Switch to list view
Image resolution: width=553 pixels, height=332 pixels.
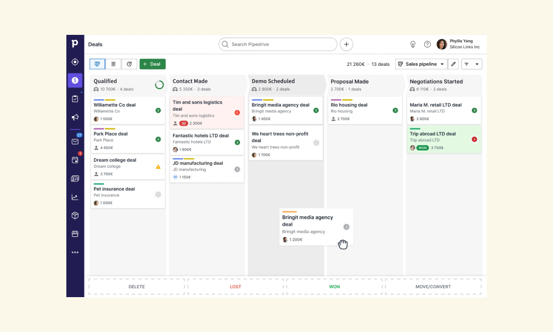[113, 64]
